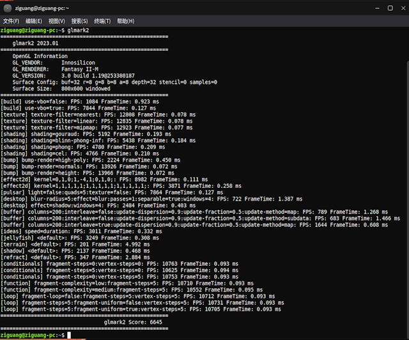This screenshot has height=340, width=409.
Task: Open the 视图(V) menu
Action: (x=57, y=21)
